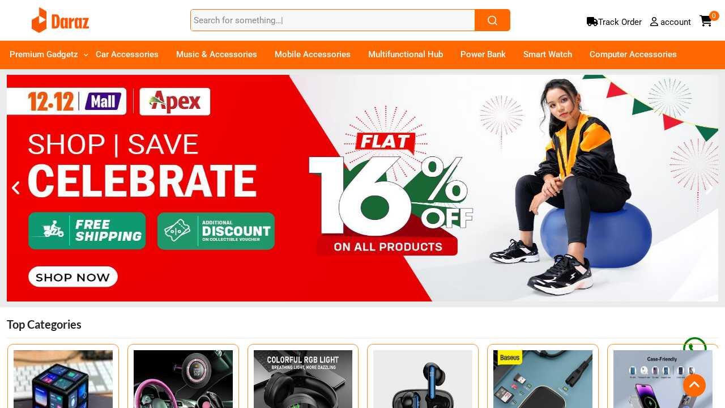Click the back-to-top arrow button
725x408 pixels.
(x=694, y=385)
